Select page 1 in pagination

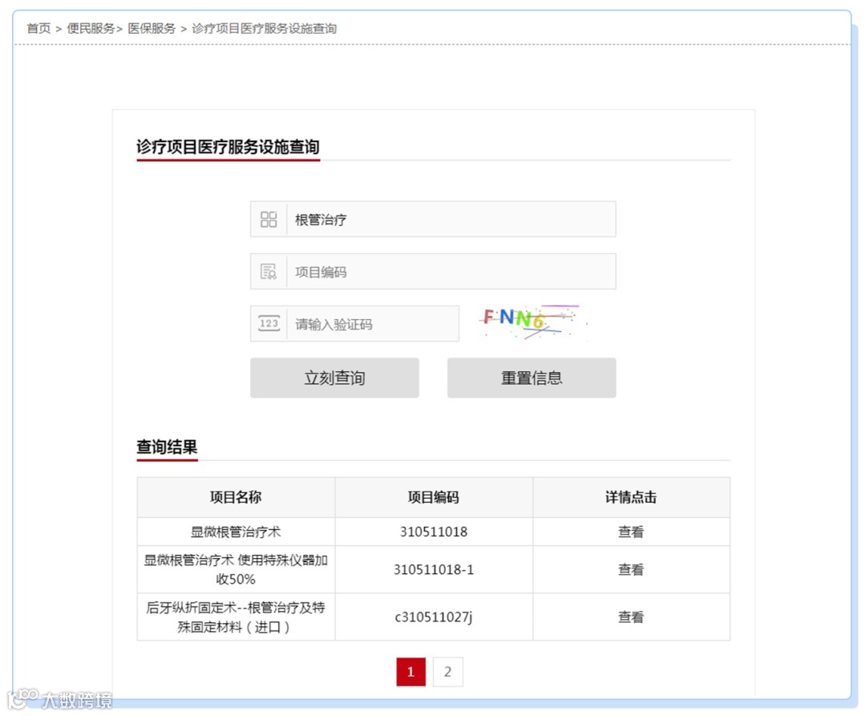tap(410, 672)
